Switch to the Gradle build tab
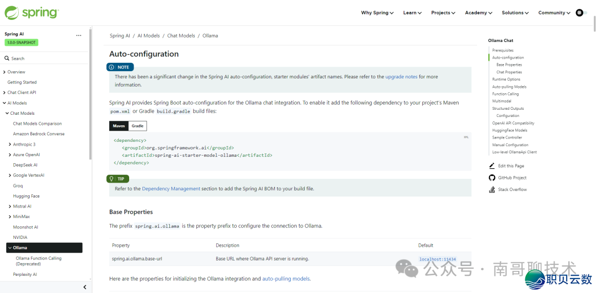 click(137, 126)
